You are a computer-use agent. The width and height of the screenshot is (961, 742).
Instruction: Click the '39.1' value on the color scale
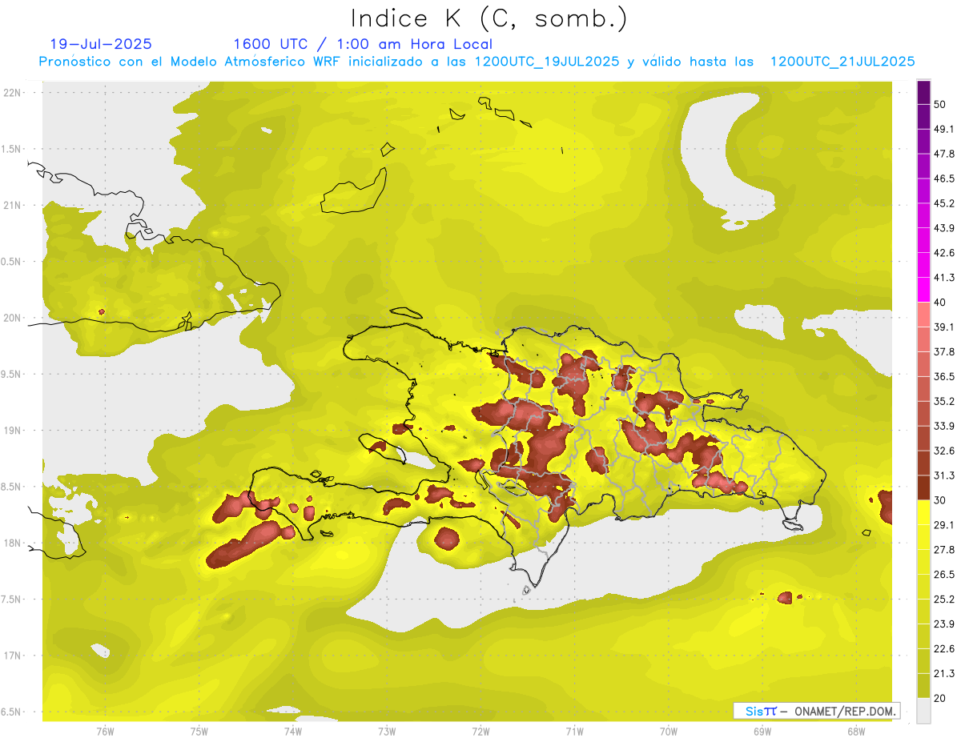[944, 327]
